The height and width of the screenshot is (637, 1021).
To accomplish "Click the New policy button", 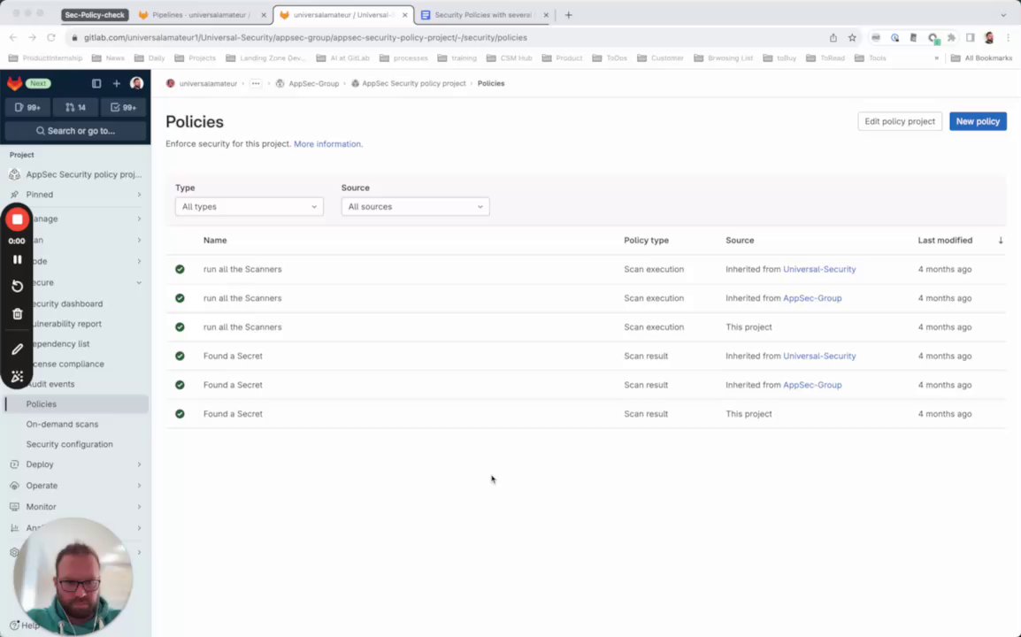I will pos(978,121).
